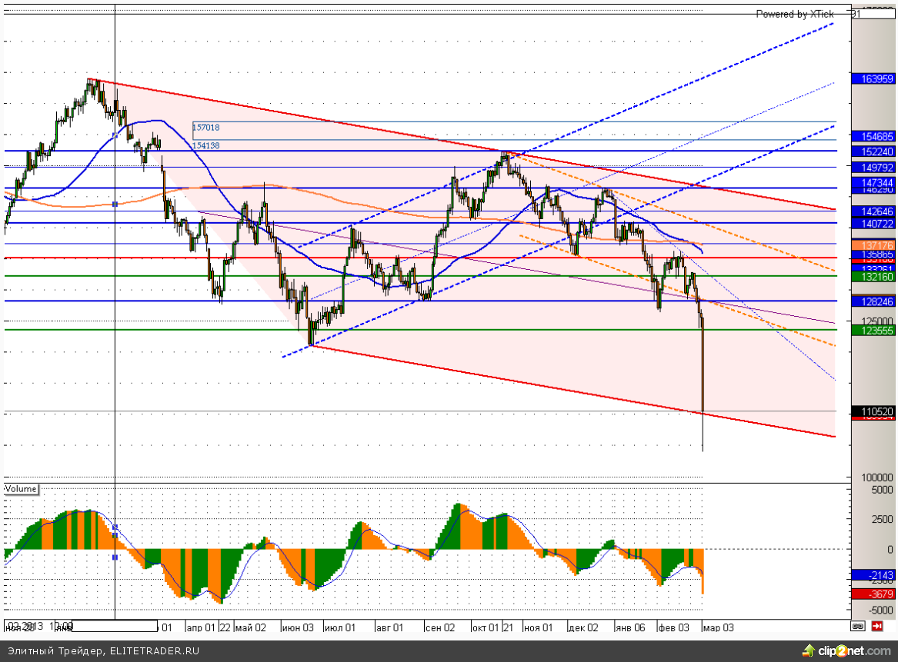Click the Volume indicator label

pos(21,489)
